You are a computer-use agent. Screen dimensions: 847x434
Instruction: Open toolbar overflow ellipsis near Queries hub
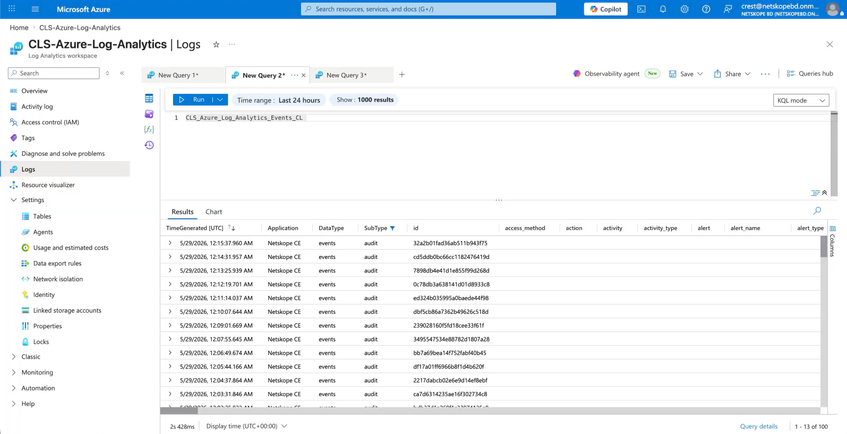765,74
